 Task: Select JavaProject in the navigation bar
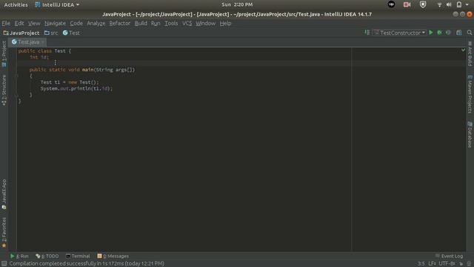21,33
